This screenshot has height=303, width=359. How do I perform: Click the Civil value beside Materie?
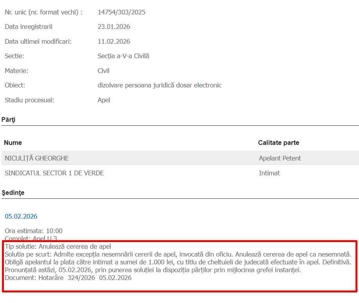(x=103, y=71)
